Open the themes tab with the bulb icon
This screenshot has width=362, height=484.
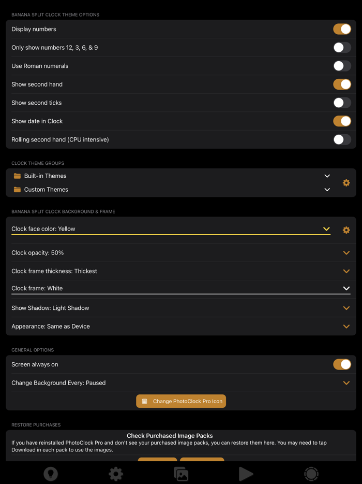click(51, 474)
